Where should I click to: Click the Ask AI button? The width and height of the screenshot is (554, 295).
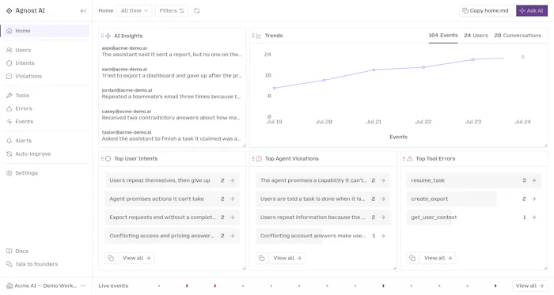point(532,10)
